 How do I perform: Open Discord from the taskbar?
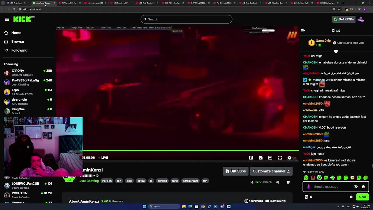coord(222,206)
